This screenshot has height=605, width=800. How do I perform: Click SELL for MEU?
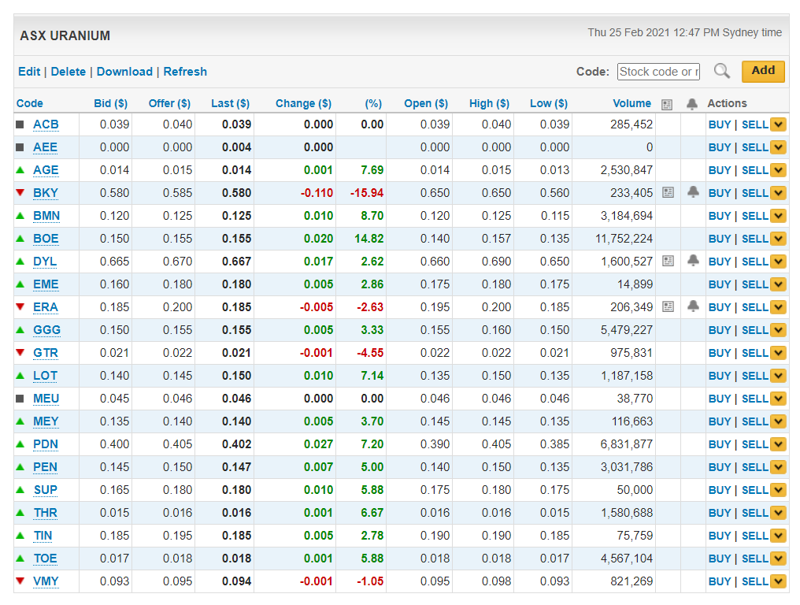[x=754, y=399]
